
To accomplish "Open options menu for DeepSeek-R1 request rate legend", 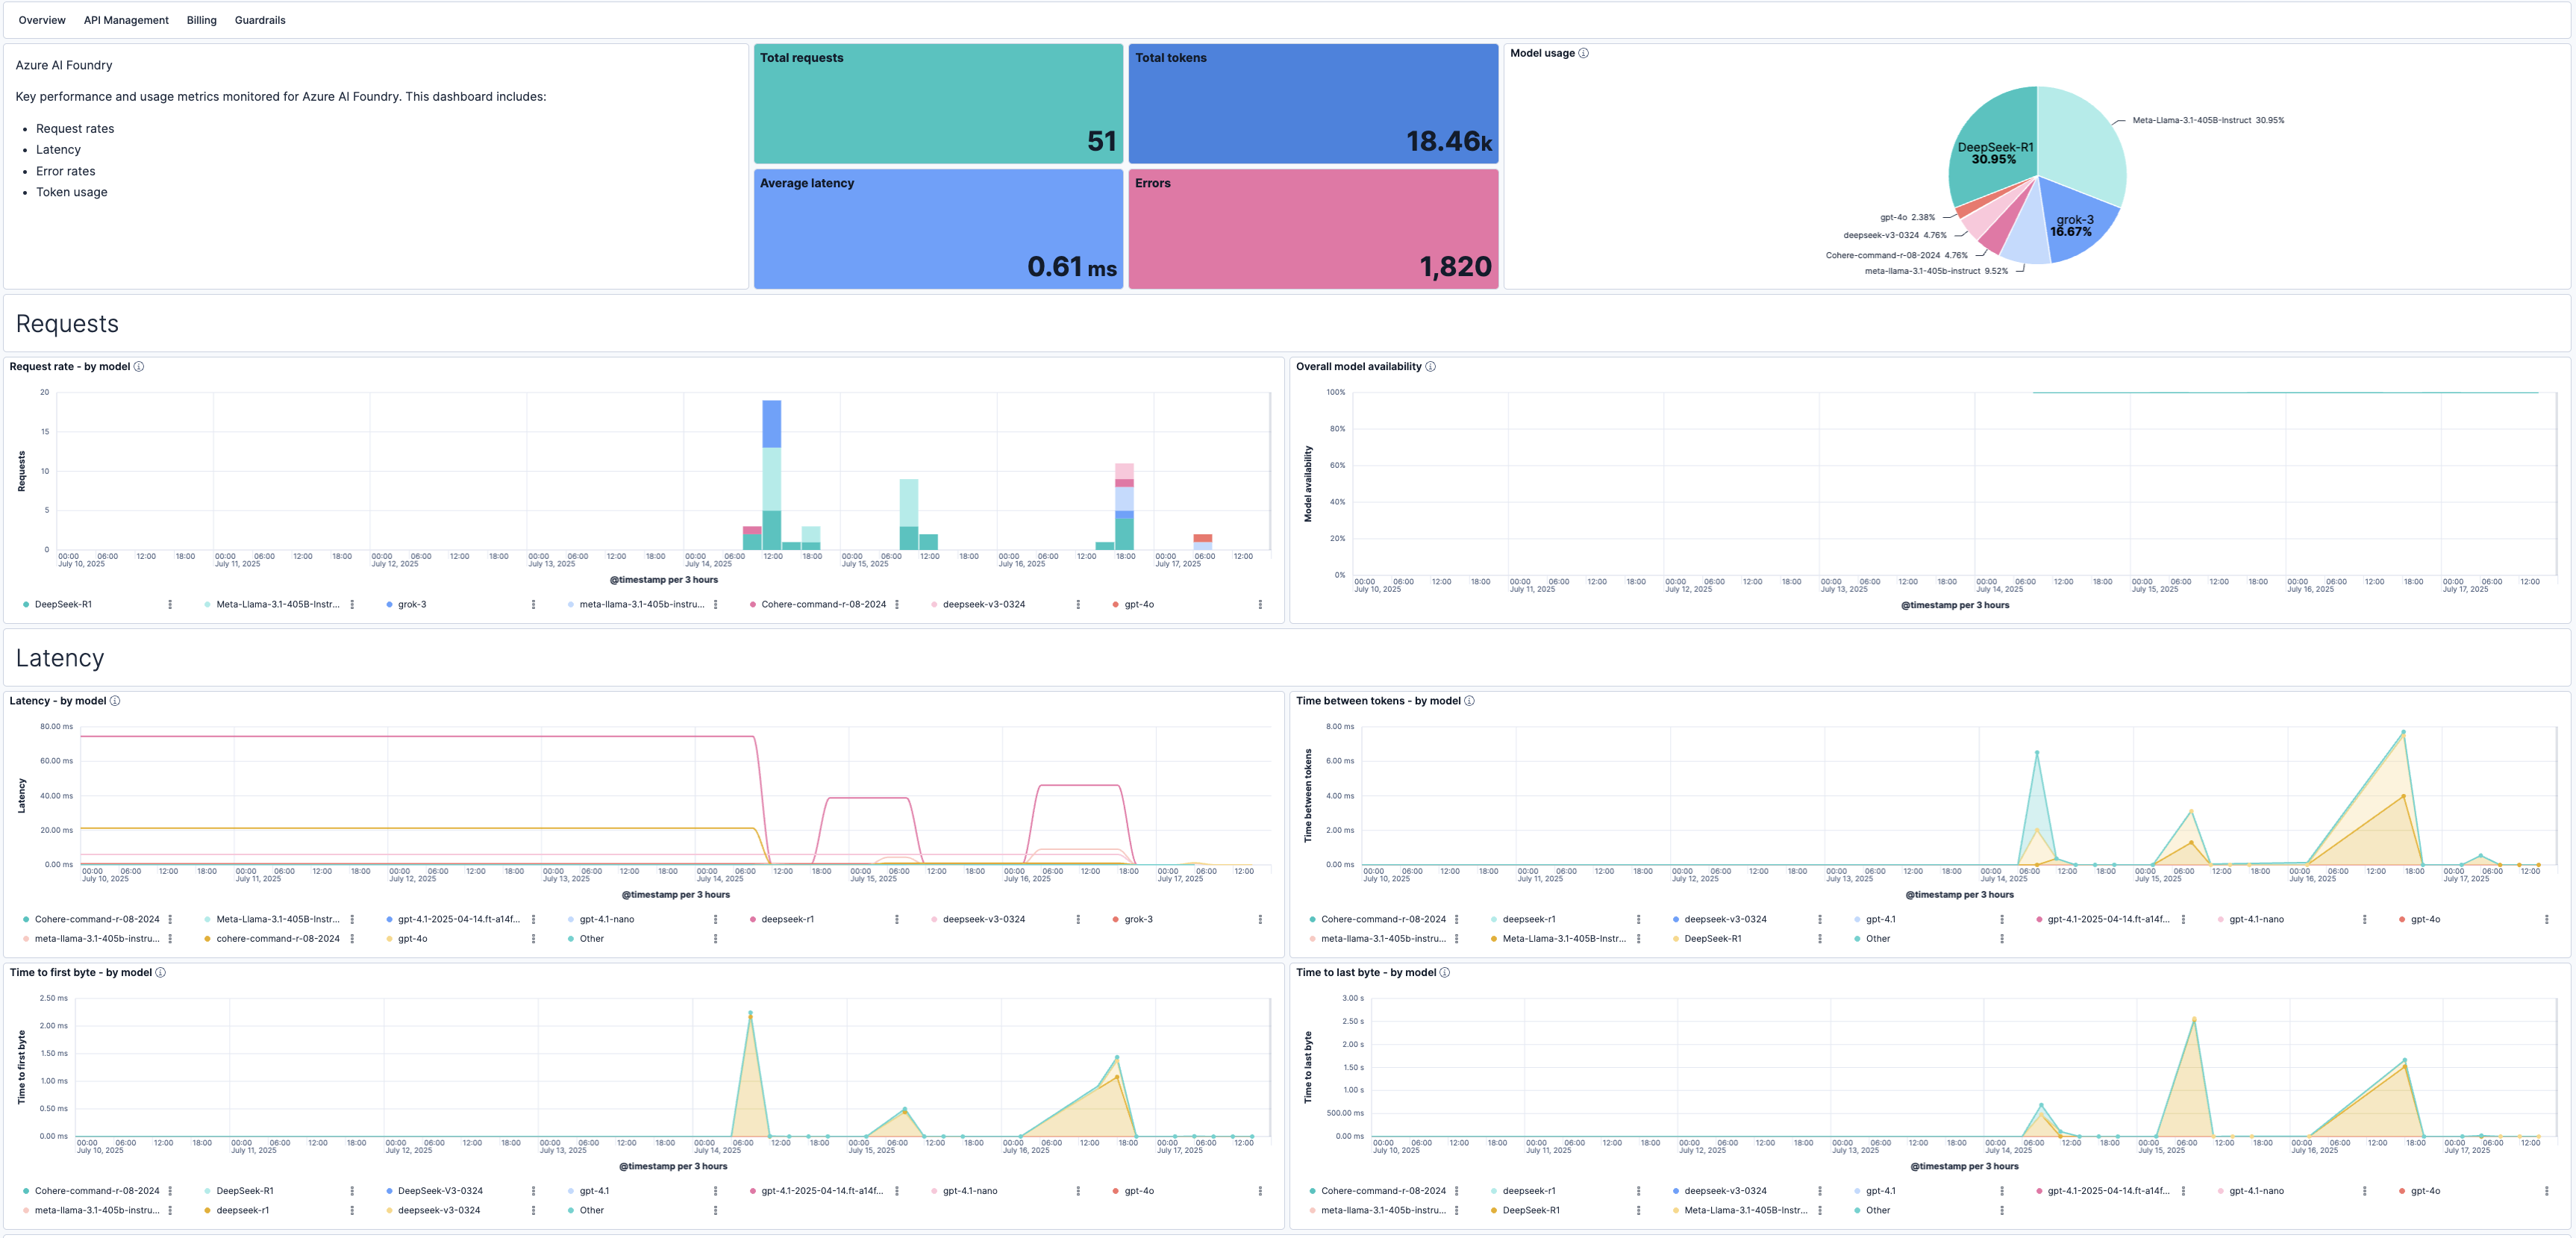I will pyautogui.click(x=170, y=605).
